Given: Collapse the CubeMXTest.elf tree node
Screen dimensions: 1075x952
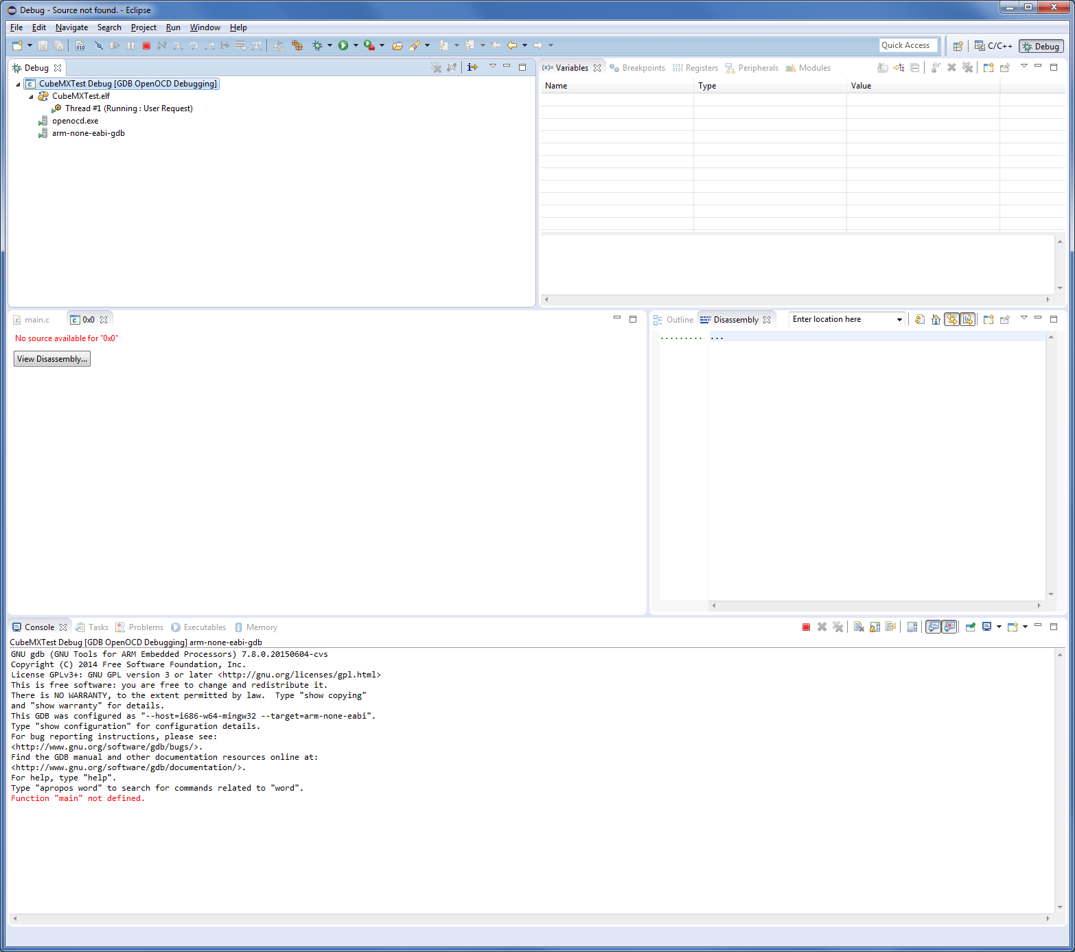Looking at the screenshot, I should [x=31, y=97].
